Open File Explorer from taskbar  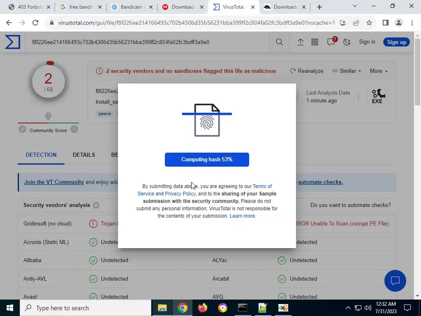point(162,308)
